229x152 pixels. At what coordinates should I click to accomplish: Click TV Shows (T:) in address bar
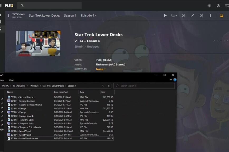[x=19, y=86]
